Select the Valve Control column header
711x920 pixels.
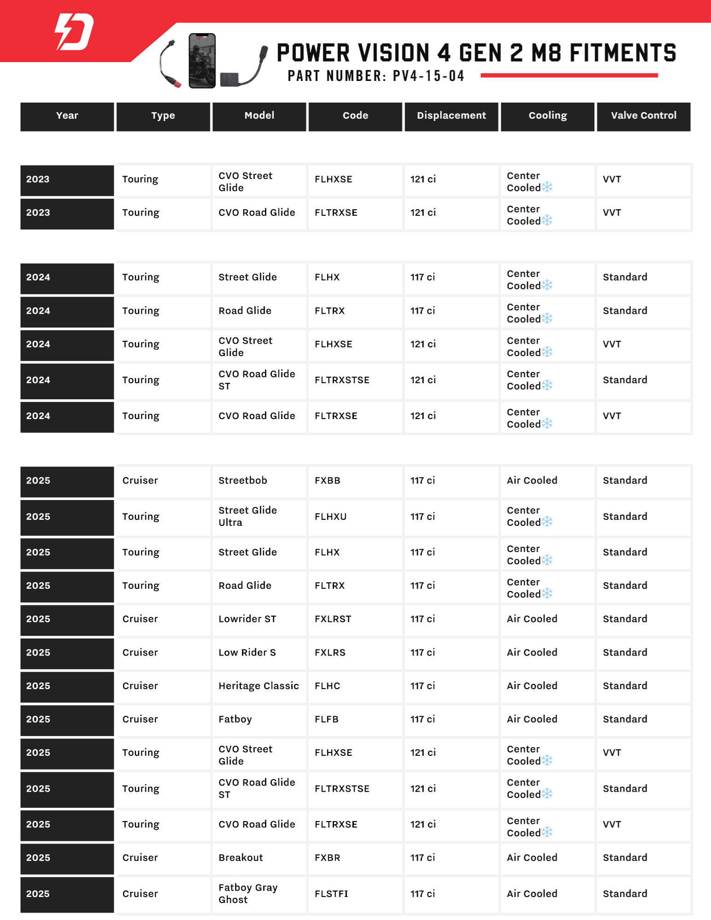643,116
